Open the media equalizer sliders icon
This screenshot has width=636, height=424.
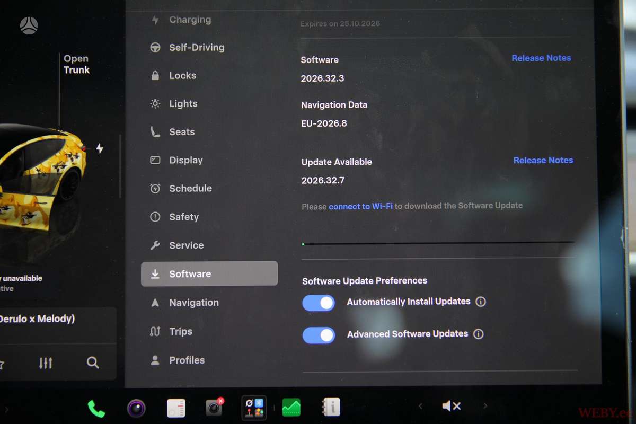[46, 363]
